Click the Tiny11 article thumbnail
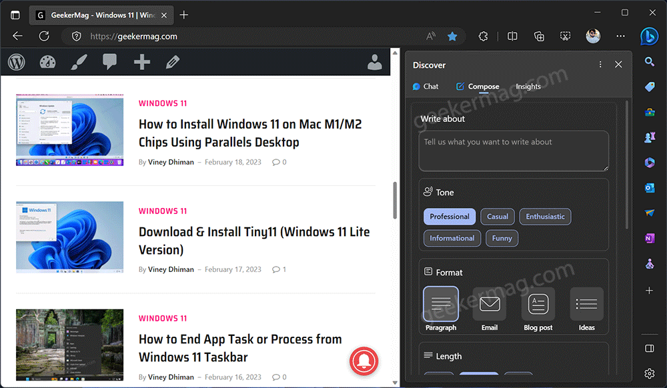 pos(70,237)
